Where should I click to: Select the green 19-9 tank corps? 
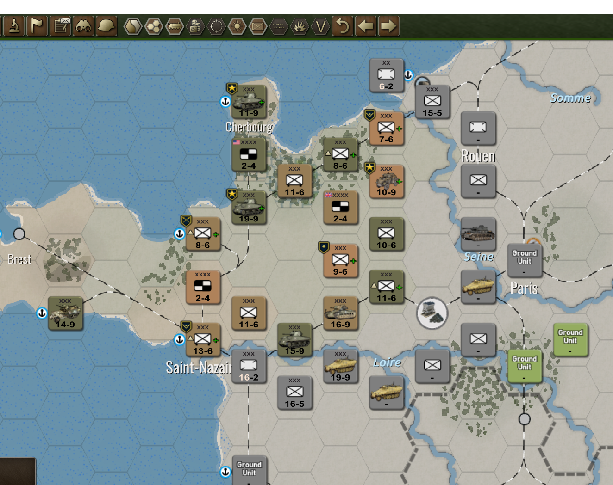[249, 207]
